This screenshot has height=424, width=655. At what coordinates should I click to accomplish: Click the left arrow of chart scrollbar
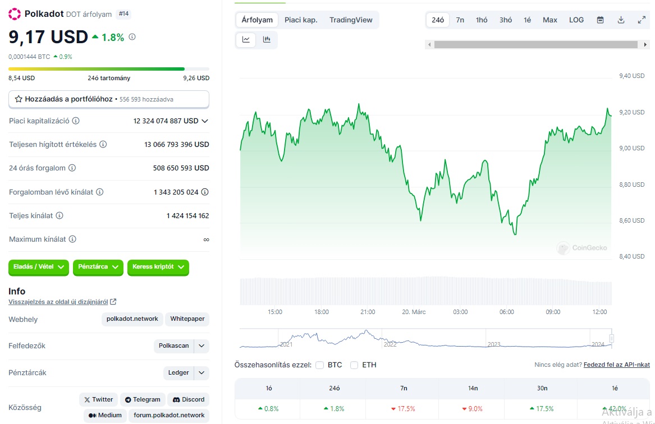click(429, 45)
